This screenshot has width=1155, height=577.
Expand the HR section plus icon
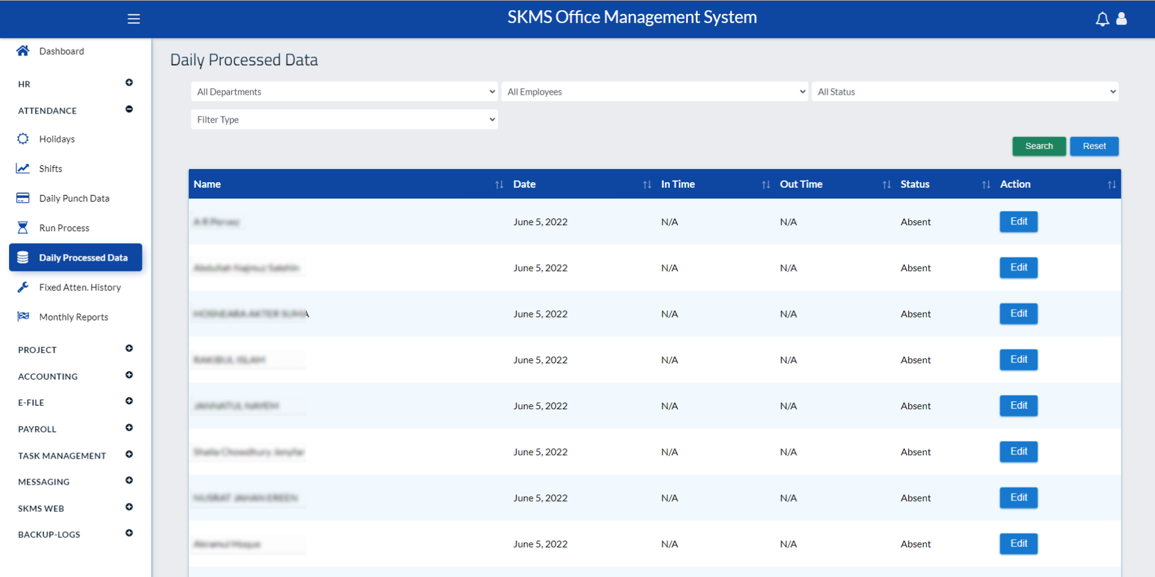tap(129, 83)
